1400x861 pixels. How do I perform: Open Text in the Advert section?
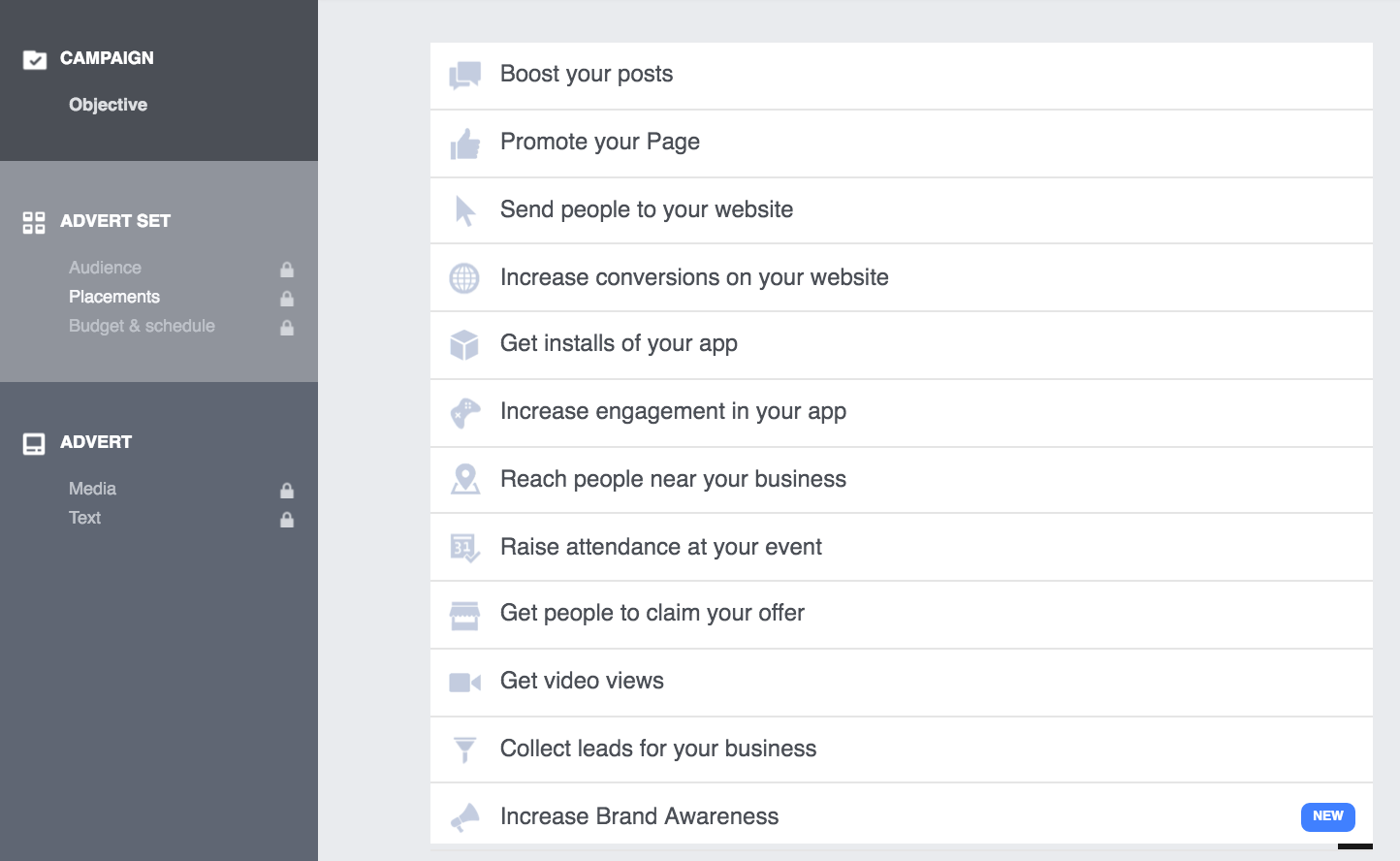tap(84, 518)
